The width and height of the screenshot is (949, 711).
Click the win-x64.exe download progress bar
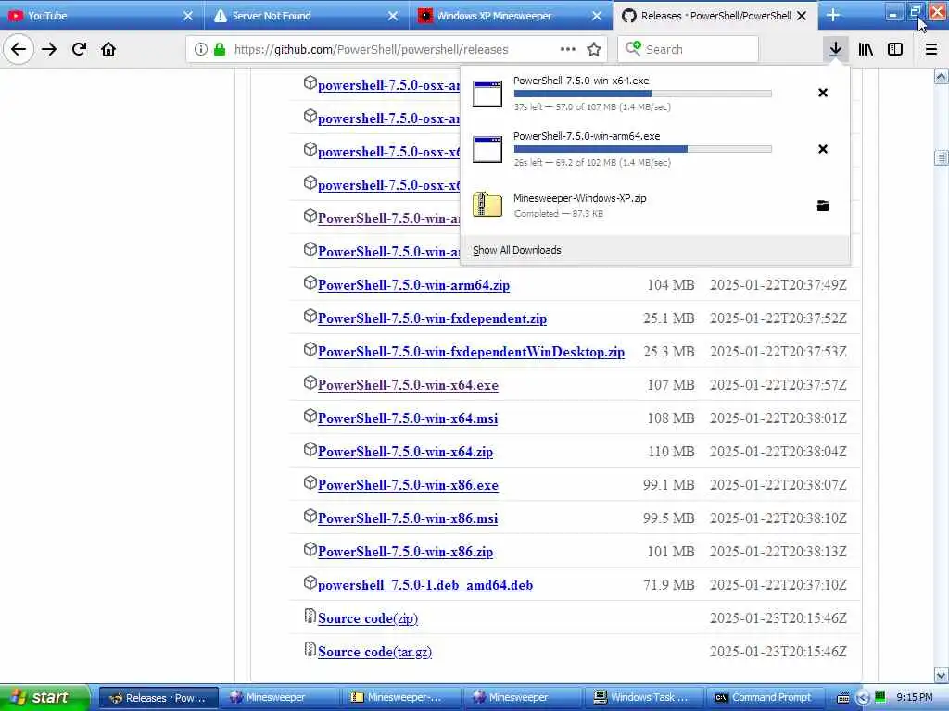click(643, 94)
